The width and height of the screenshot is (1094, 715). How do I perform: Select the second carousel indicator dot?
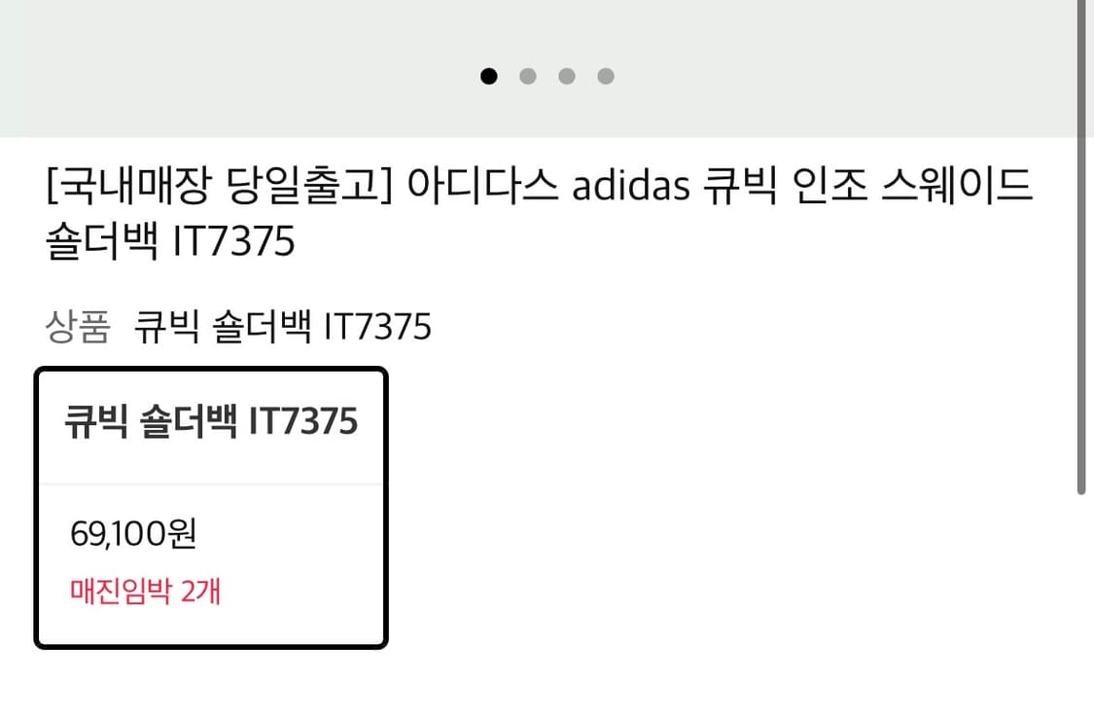click(528, 76)
